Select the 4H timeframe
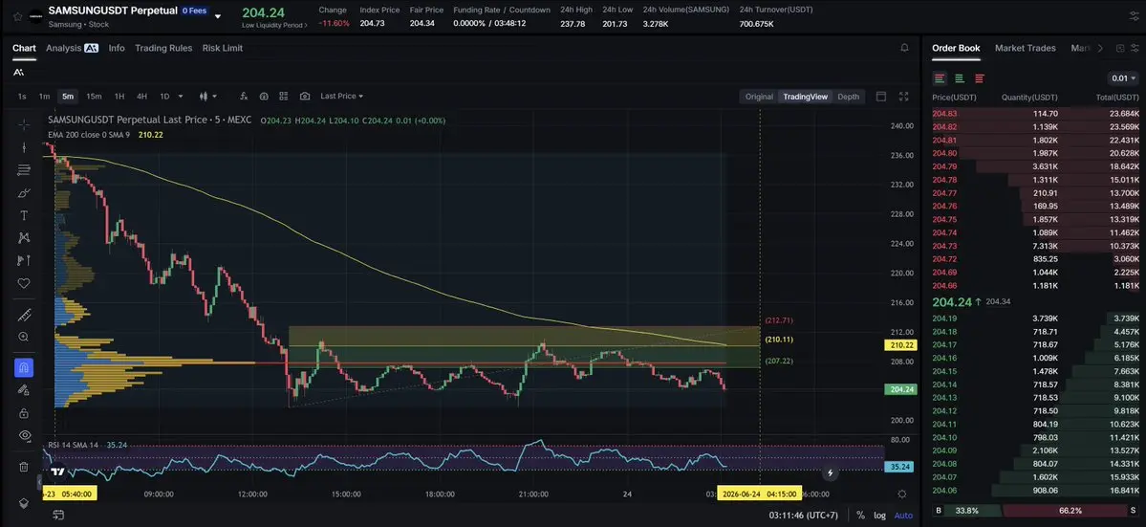The image size is (1146, 527). (x=141, y=97)
